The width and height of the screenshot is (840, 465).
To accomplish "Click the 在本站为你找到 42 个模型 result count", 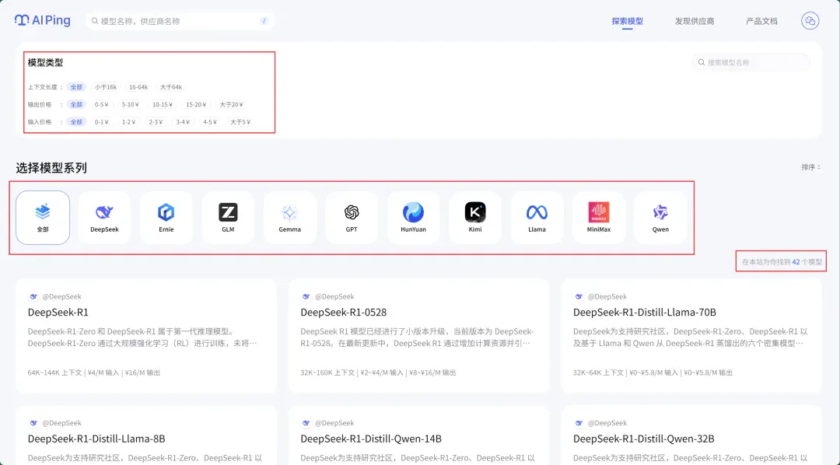I will [782, 262].
